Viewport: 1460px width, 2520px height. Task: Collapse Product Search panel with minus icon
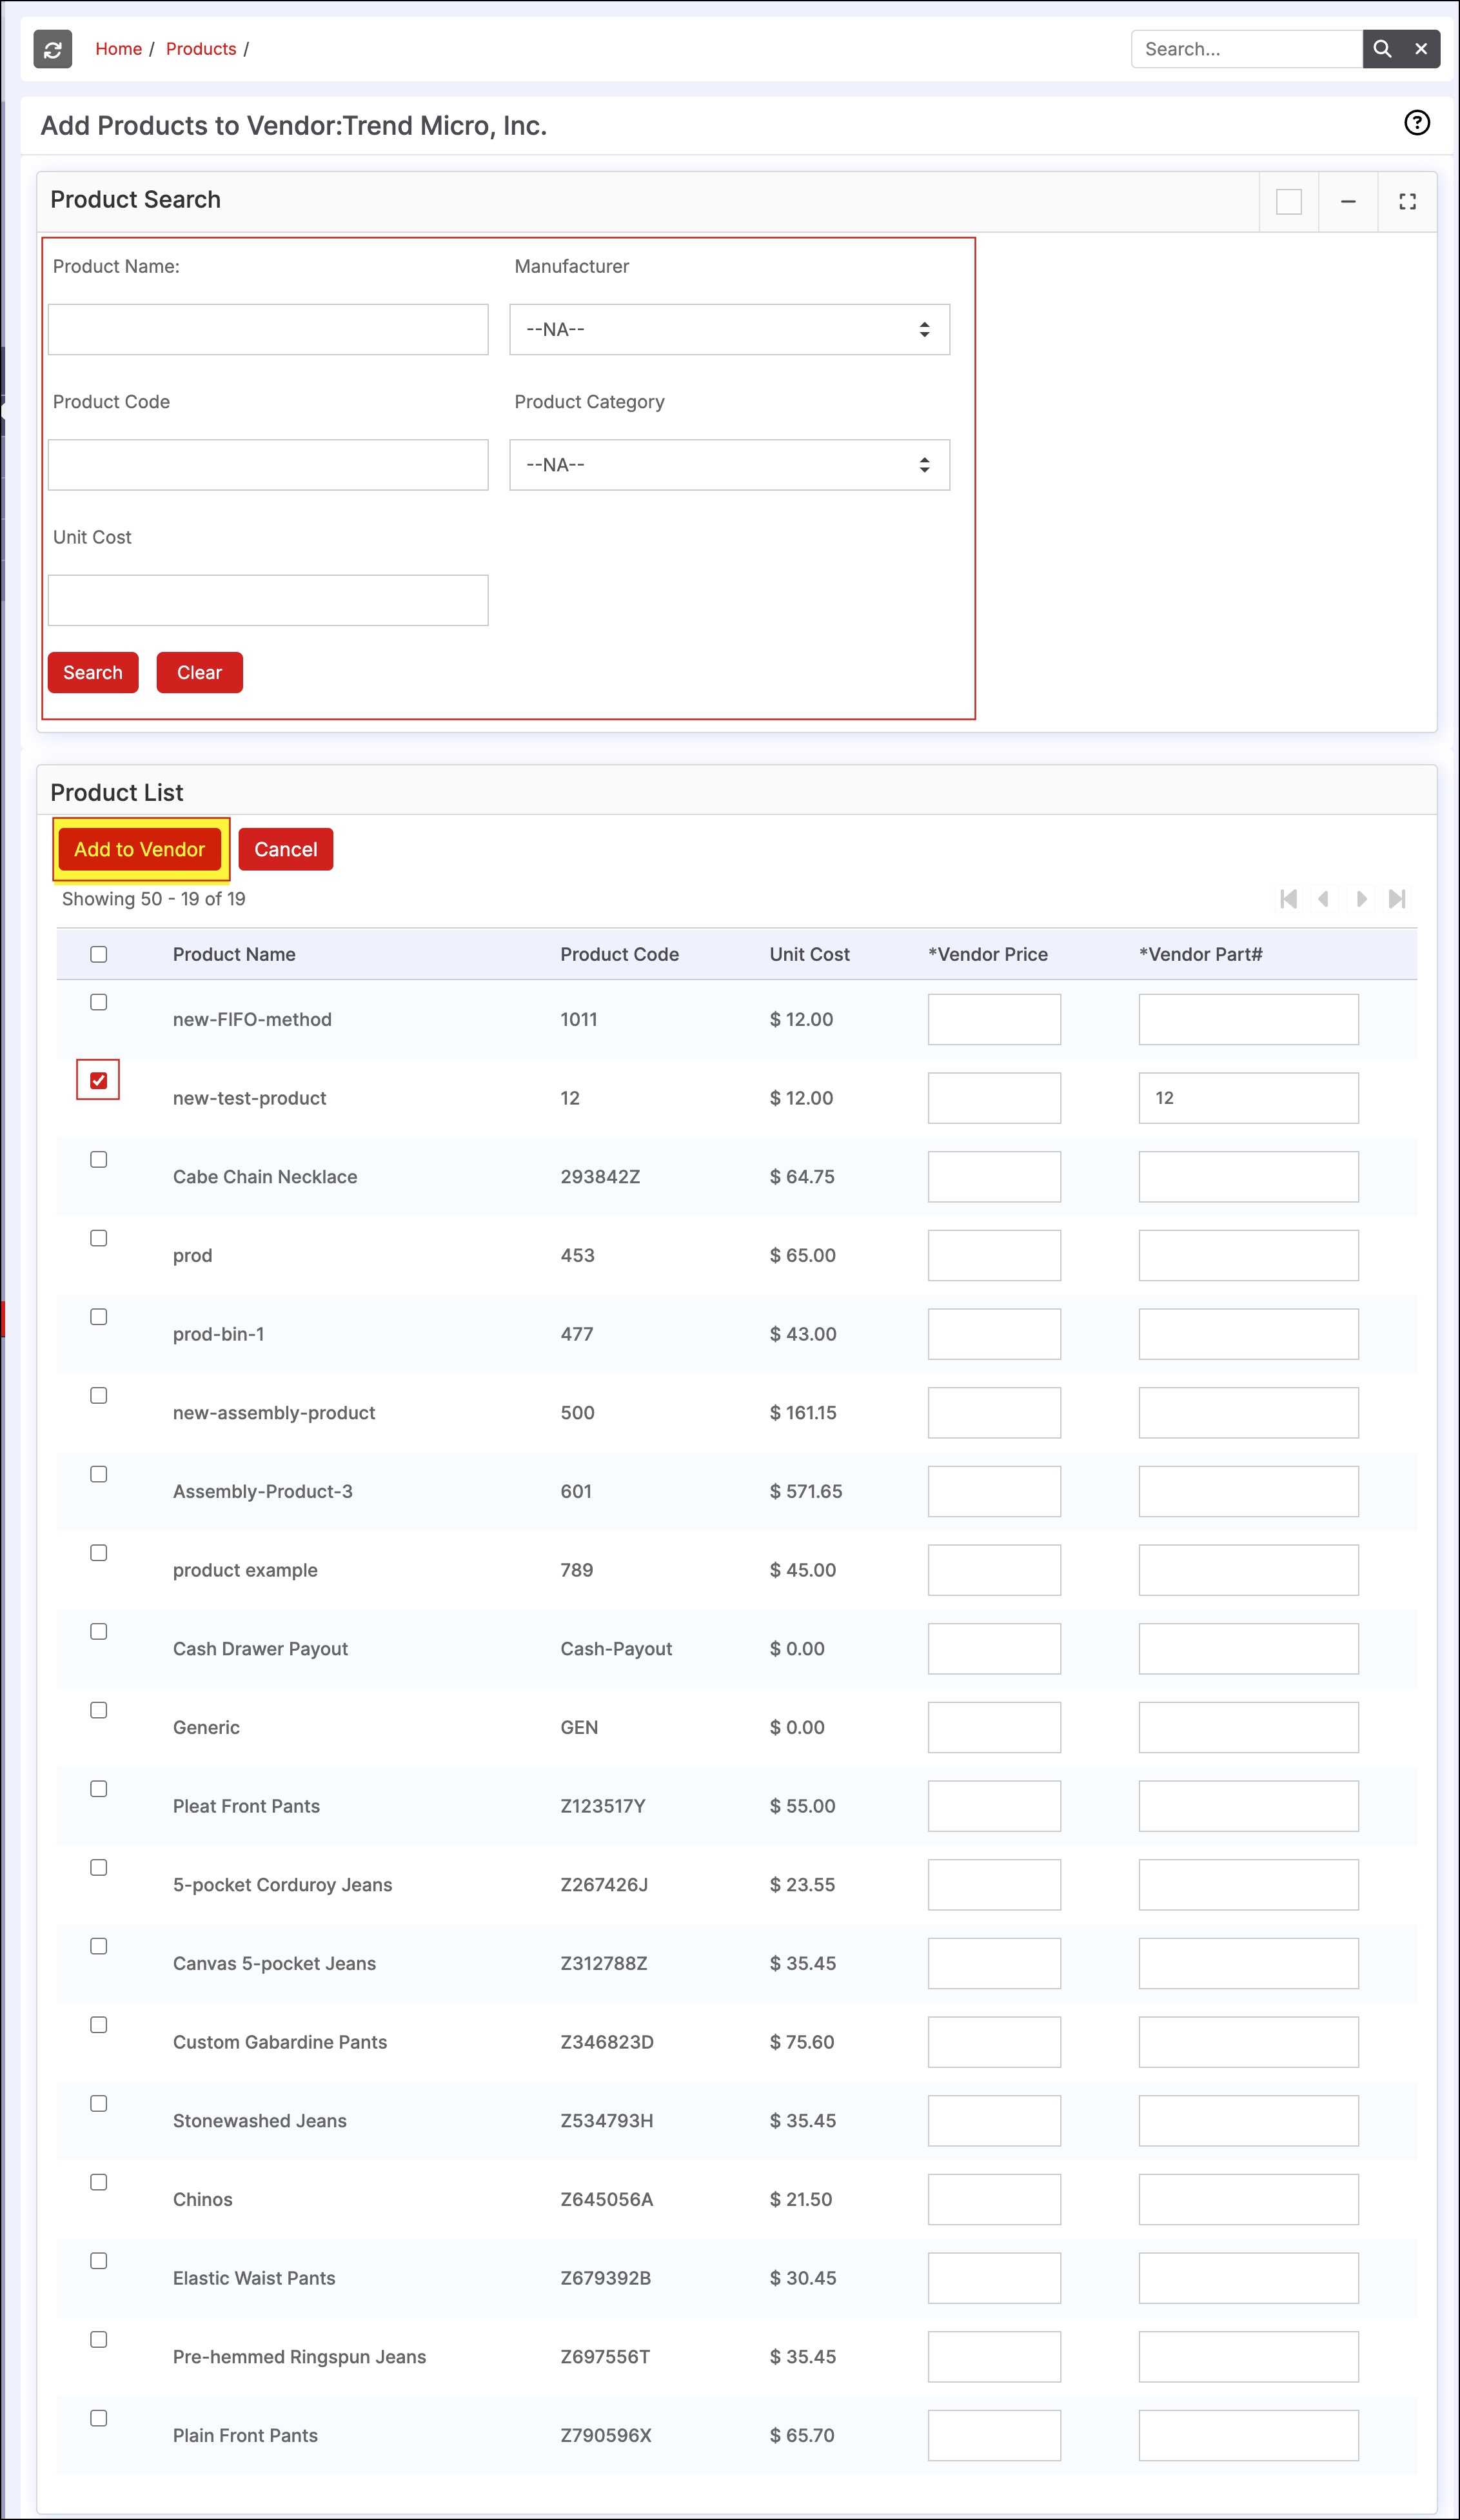click(1348, 202)
